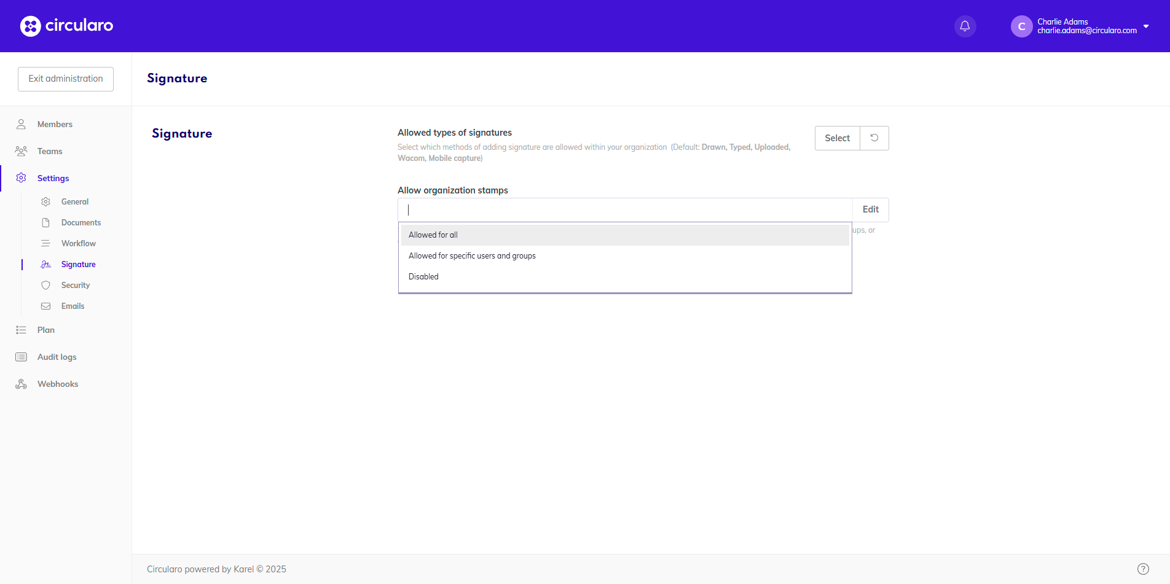
Task: Click the reset arrow beside Select
Action: (874, 138)
